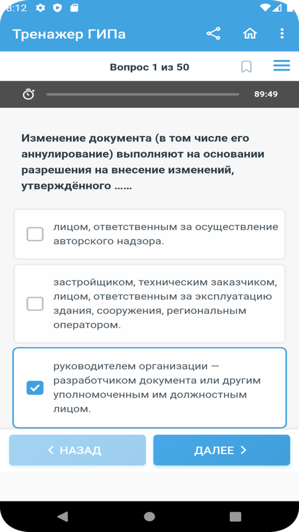Tap the Android home circle button

(149, 517)
